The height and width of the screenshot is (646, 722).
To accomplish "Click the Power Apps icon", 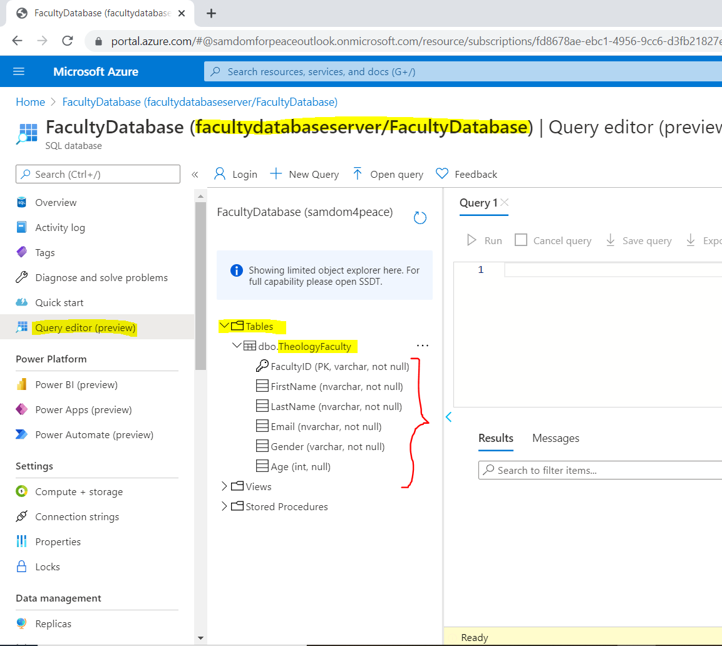I will 22,409.
